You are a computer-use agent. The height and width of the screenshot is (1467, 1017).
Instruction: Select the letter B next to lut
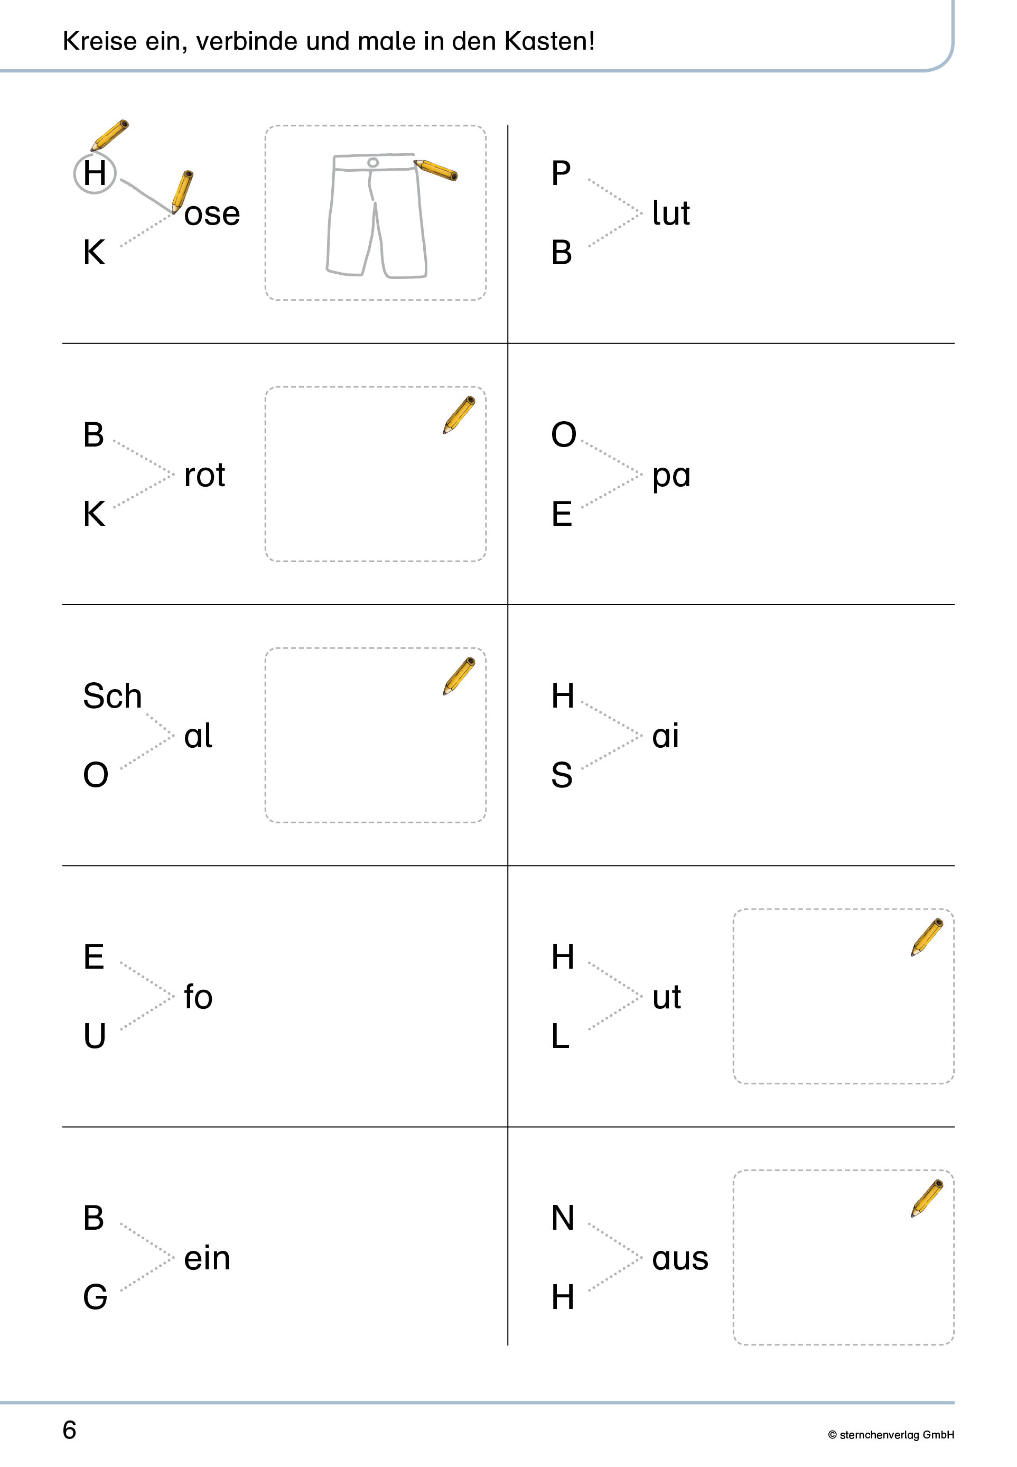562,253
